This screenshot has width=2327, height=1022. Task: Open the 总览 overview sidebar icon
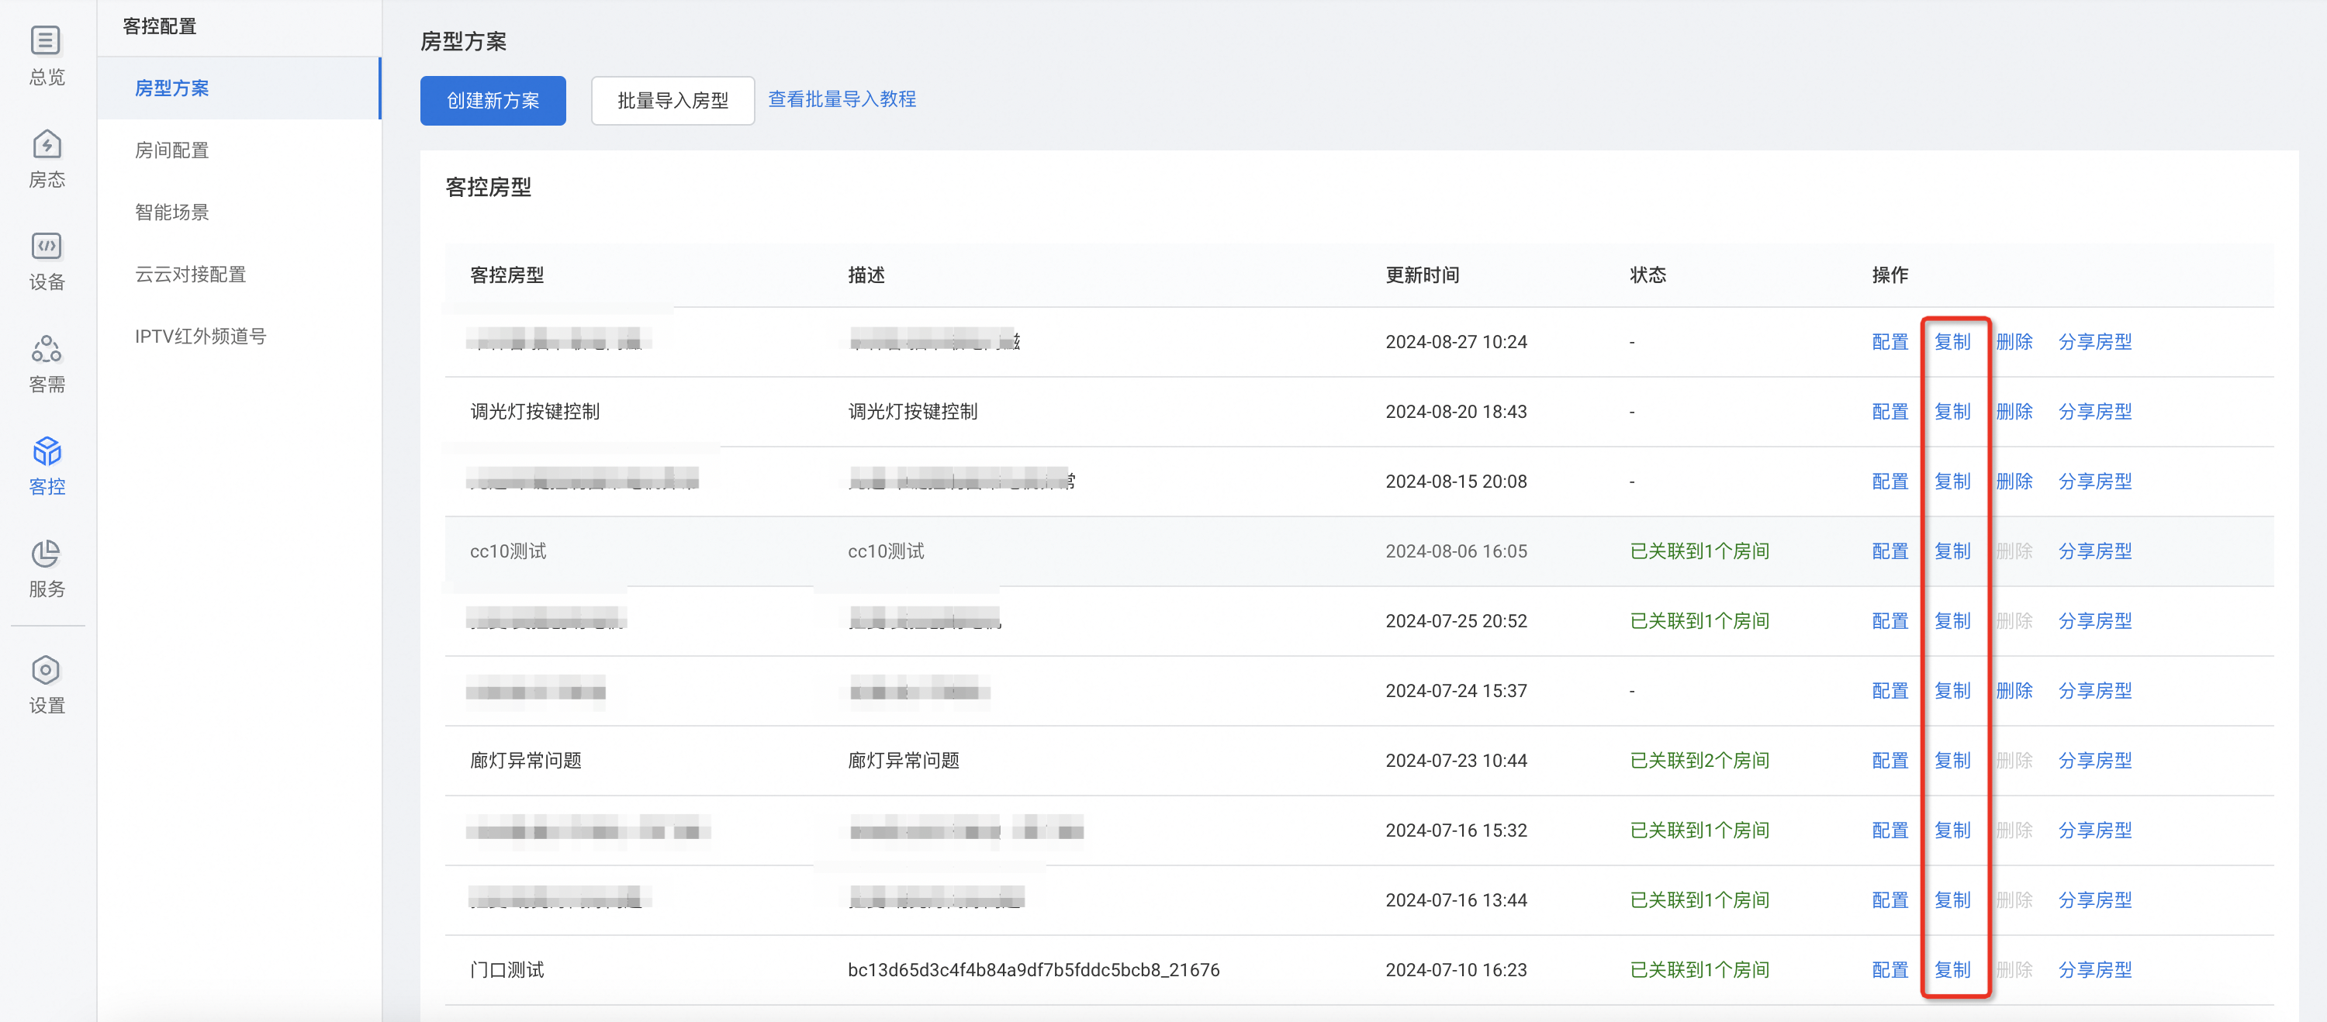tap(46, 40)
